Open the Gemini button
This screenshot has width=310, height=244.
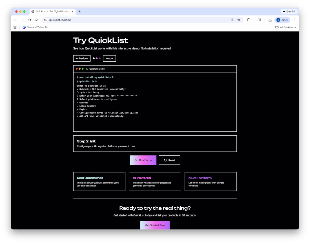click(289, 12)
